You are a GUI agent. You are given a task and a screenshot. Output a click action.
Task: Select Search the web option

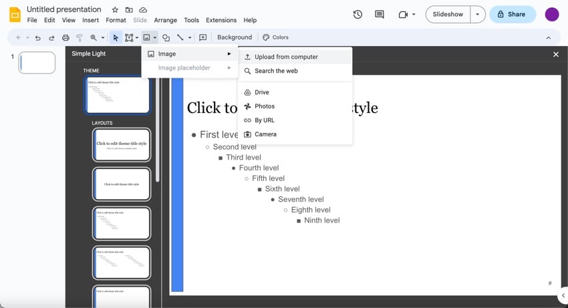(276, 71)
